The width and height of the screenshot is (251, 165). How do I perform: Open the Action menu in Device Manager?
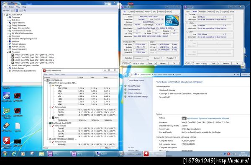[x=11, y=7]
